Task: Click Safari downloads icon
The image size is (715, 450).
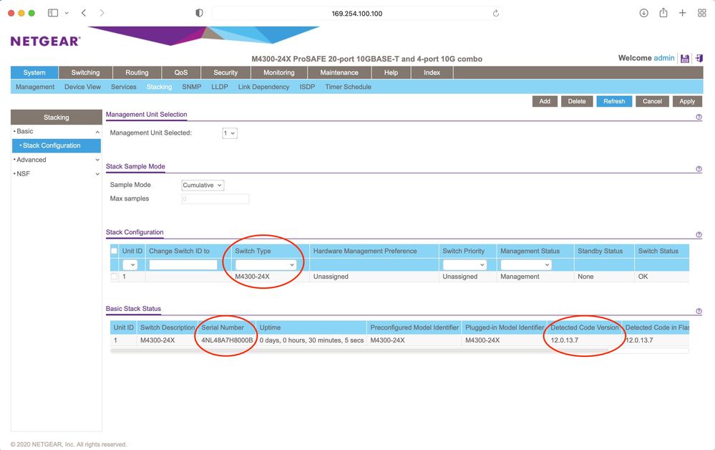Action: [x=643, y=13]
